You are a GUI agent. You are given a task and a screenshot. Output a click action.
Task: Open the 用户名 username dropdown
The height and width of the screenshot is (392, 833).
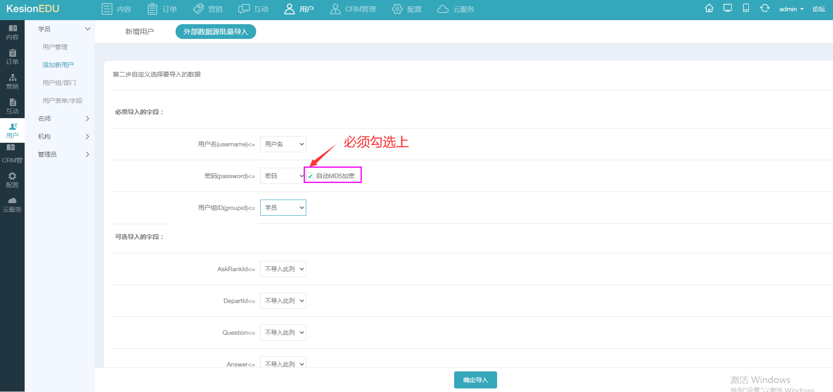(x=283, y=144)
